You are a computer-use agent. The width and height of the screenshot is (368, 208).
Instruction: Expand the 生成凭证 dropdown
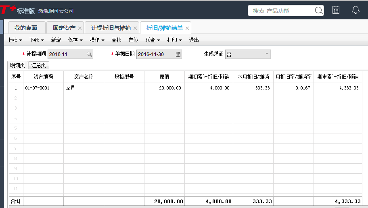(x=266, y=54)
